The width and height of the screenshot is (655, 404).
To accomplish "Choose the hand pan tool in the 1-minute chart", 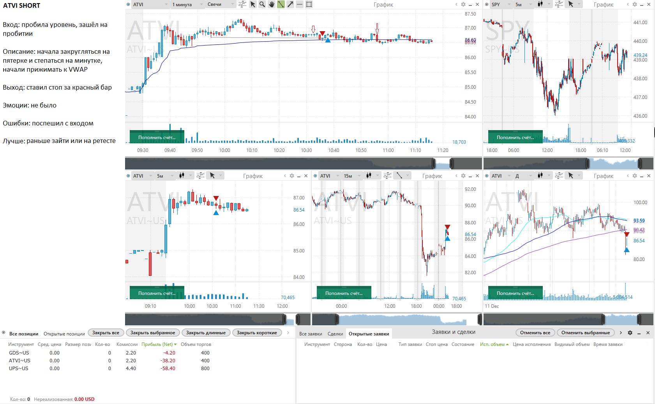I will [272, 4].
